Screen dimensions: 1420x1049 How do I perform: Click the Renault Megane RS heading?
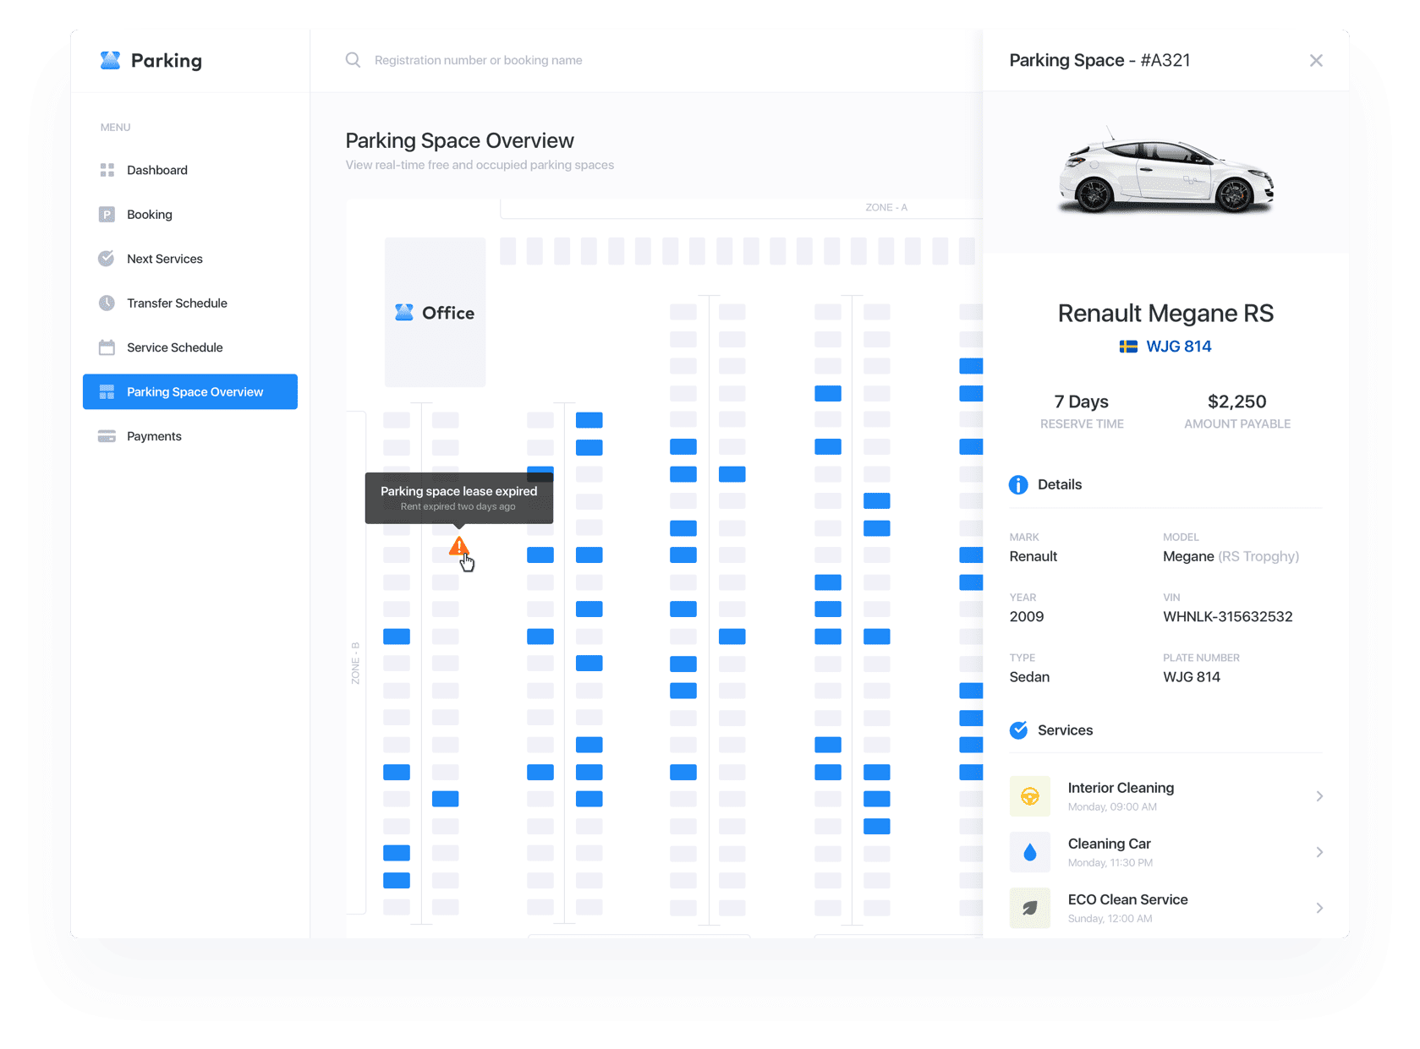(1165, 314)
